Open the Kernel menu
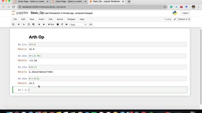The height and width of the screenshot is (113, 202). pos(60,19)
